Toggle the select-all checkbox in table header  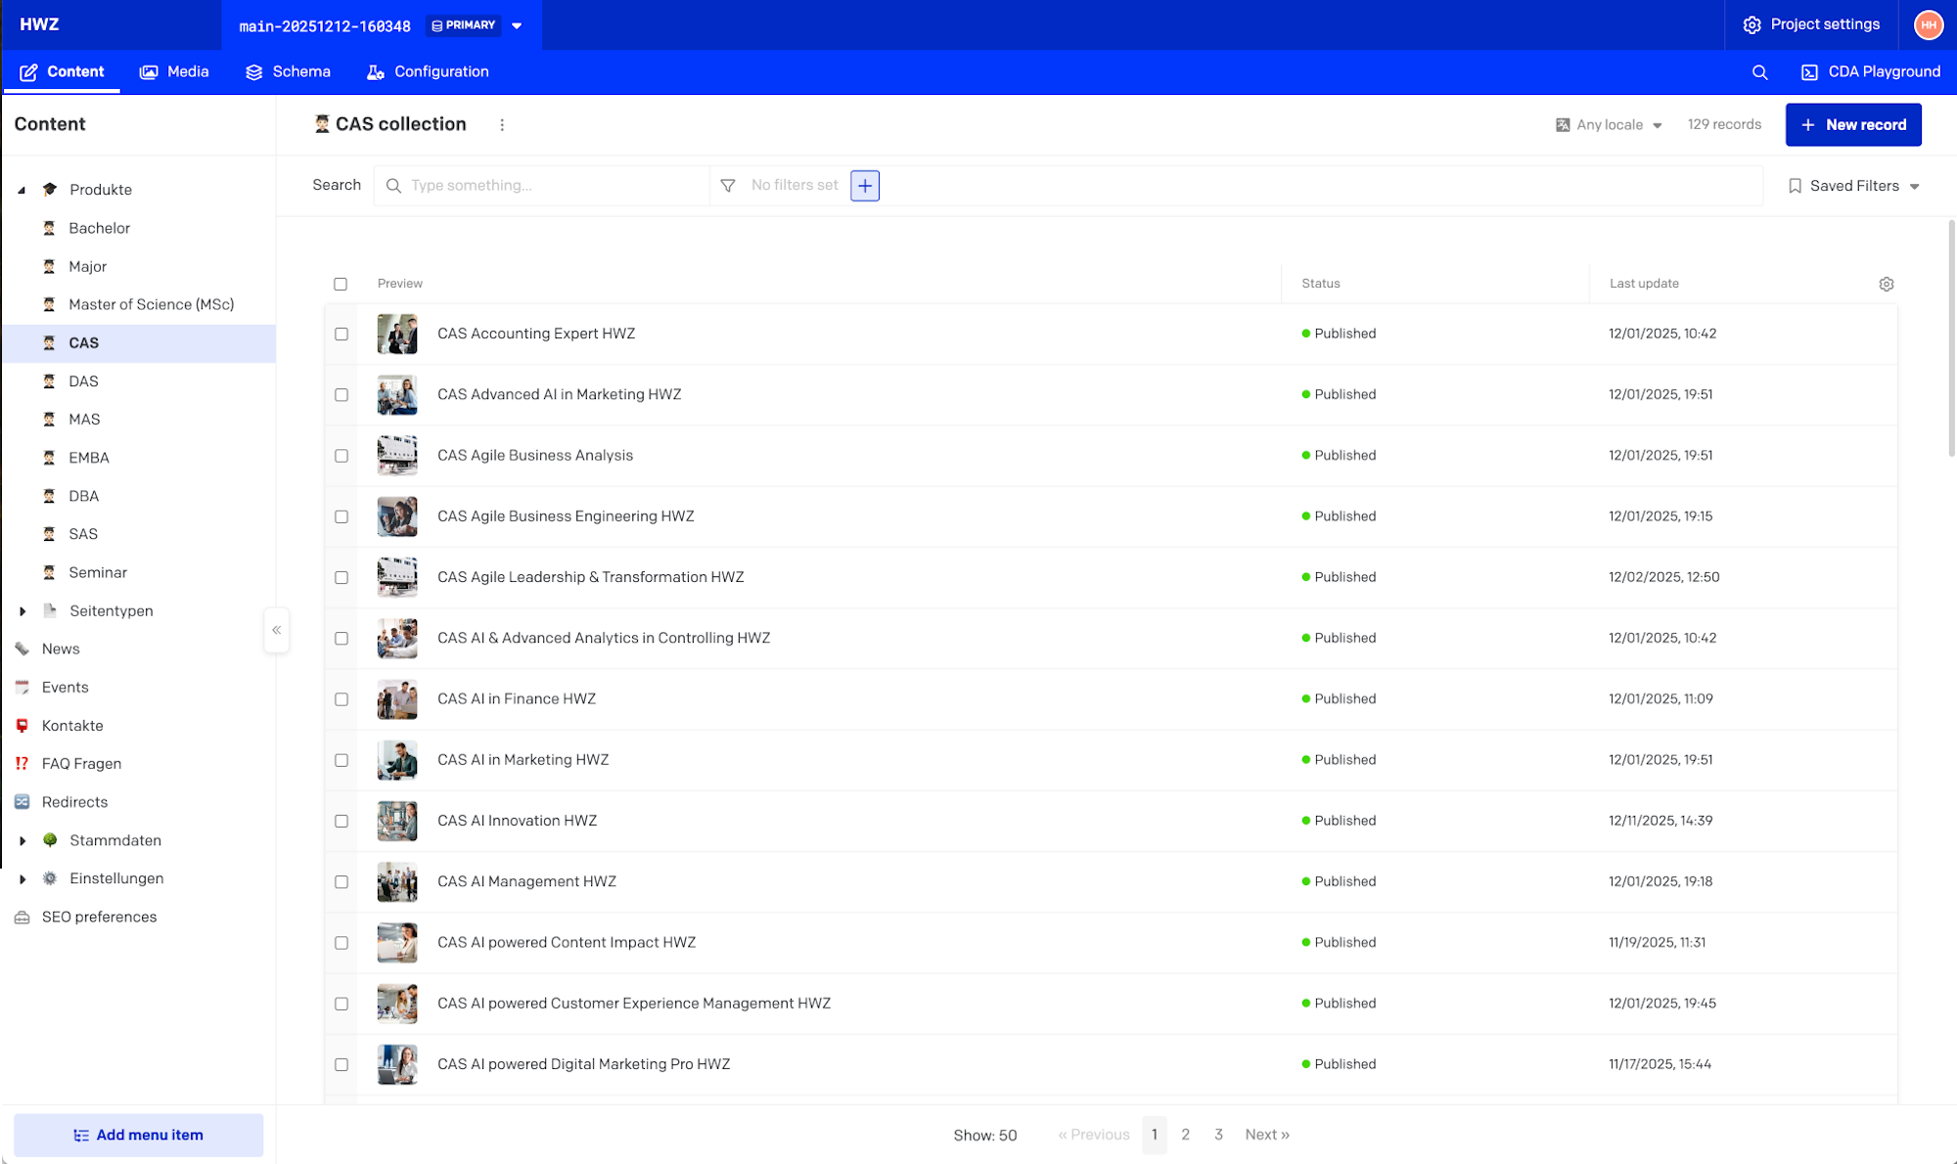(x=341, y=284)
